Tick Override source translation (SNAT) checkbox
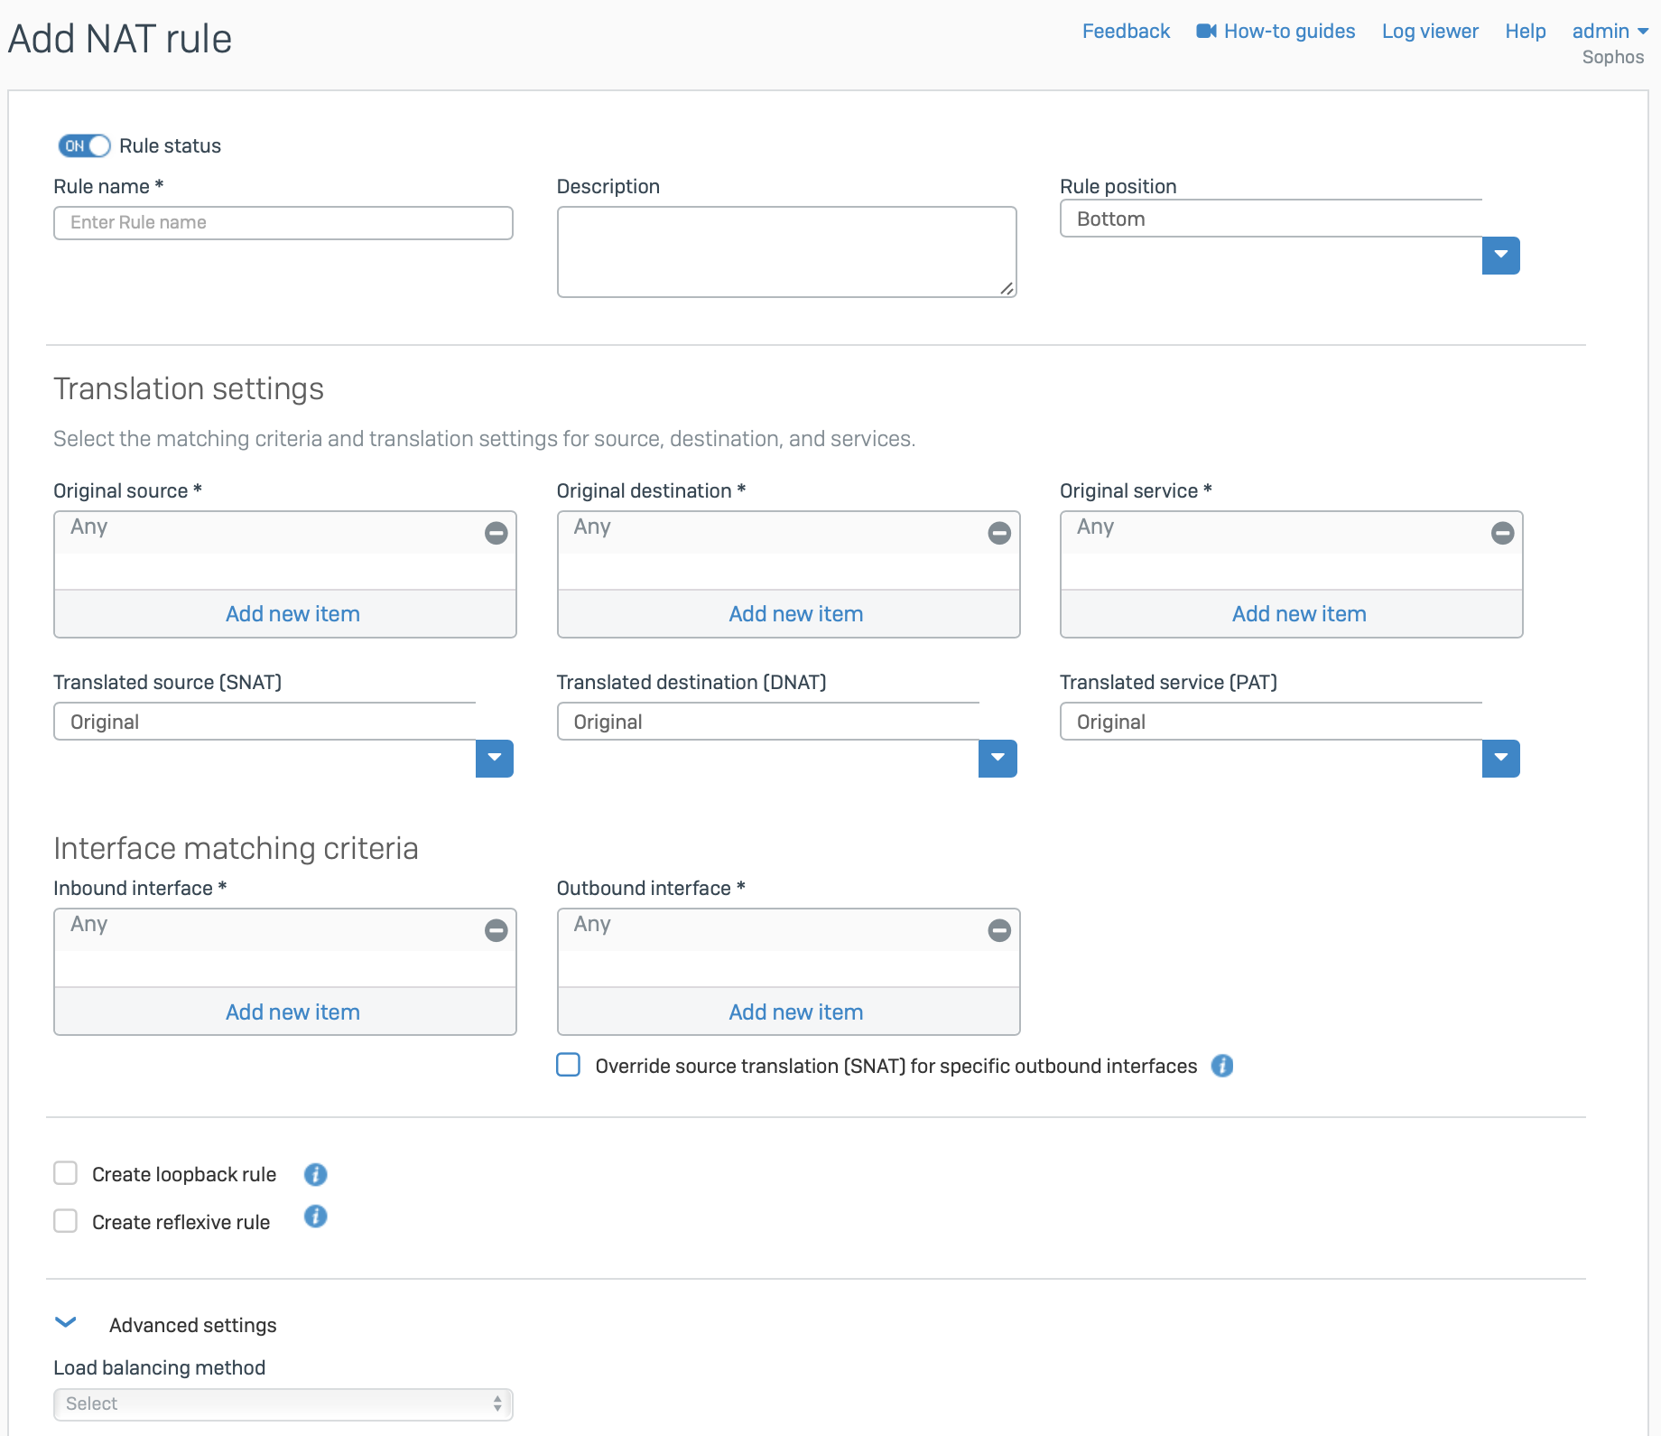The width and height of the screenshot is (1661, 1436). [x=569, y=1065]
